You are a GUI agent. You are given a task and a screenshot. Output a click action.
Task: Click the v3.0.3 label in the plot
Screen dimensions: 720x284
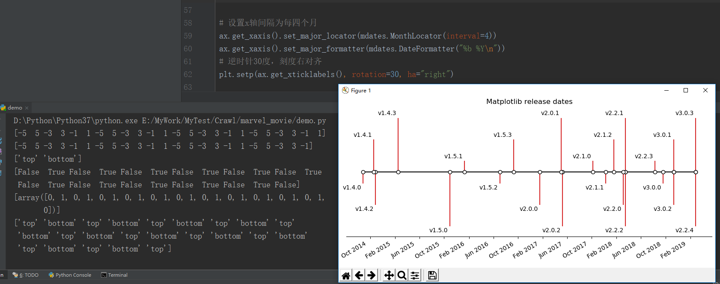(684, 113)
